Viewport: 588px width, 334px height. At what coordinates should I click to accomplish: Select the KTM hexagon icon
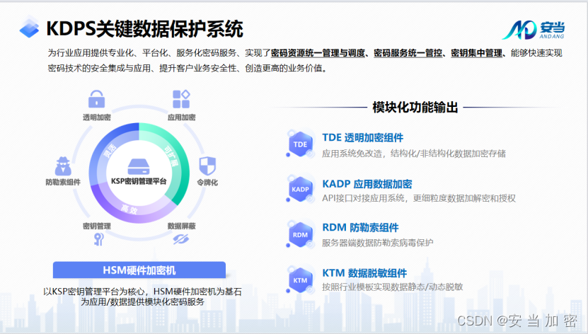(x=301, y=280)
